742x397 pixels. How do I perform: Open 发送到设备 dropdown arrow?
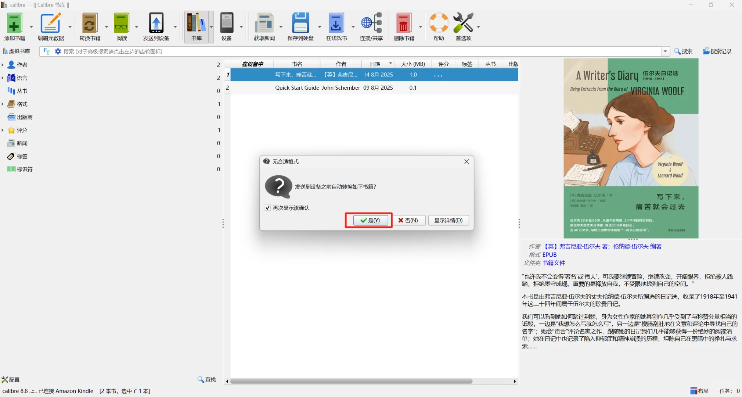tap(175, 27)
